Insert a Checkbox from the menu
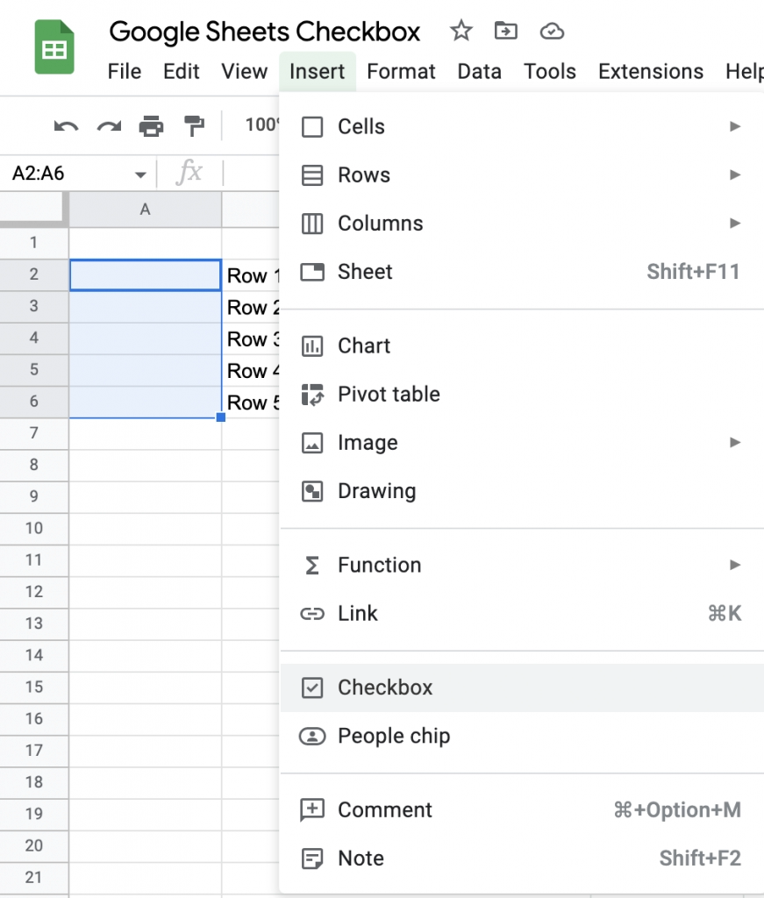The height and width of the screenshot is (898, 764). pyautogui.click(x=384, y=688)
